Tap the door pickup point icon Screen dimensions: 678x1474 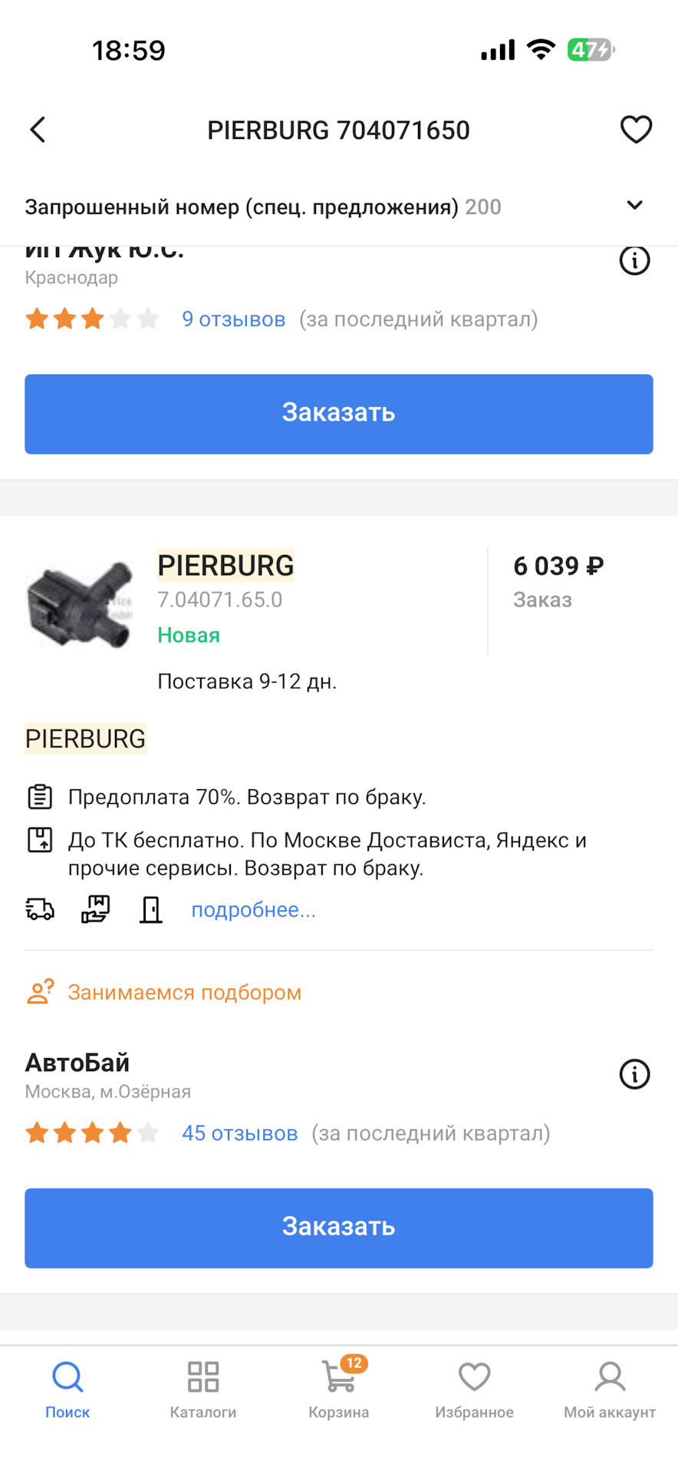tap(151, 910)
